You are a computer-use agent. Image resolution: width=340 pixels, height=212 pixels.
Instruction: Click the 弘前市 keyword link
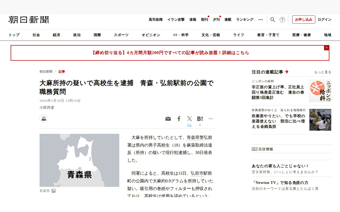point(197,173)
